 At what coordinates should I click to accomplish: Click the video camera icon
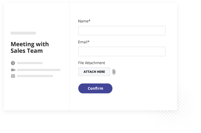click(13, 70)
